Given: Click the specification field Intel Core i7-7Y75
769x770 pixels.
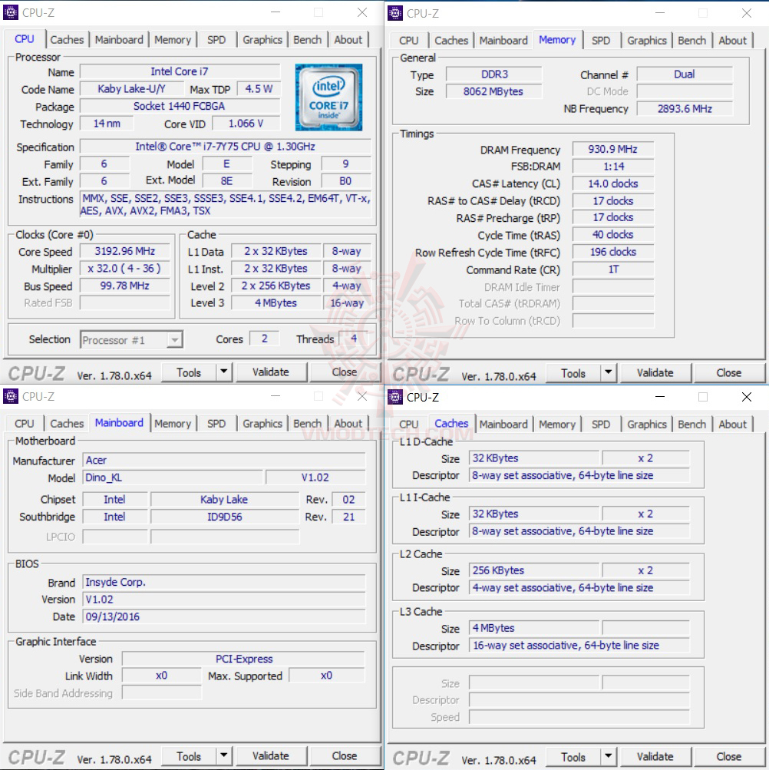Looking at the screenshot, I should pyautogui.click(x=226, y=147).
